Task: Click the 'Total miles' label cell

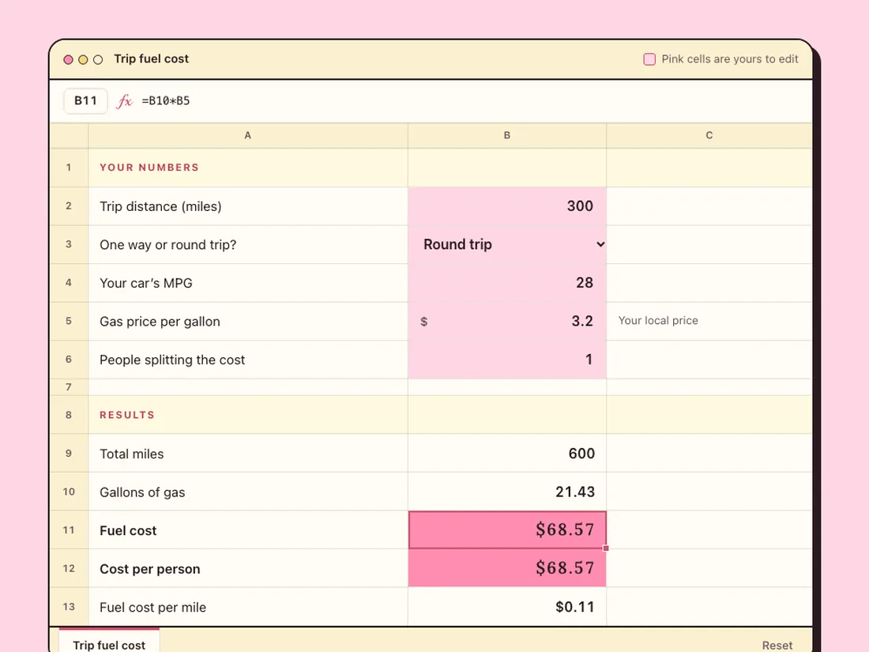Action: 248,454
